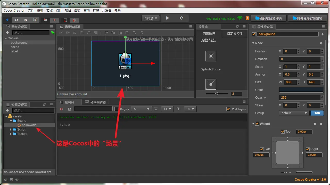Viewport: 330px width, 185px height.
Task: Select the first Splash Sprite thumbnail
Action: pyautogui.click(x=211, y=56)
